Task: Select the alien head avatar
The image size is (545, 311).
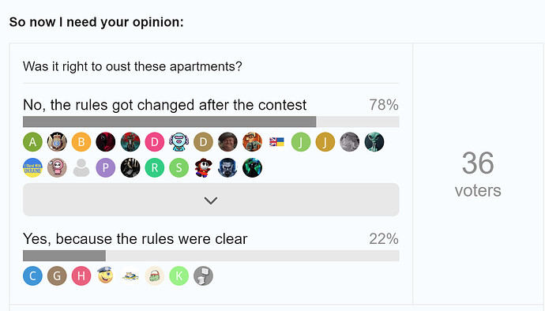Action: click(x=374, y=142)
